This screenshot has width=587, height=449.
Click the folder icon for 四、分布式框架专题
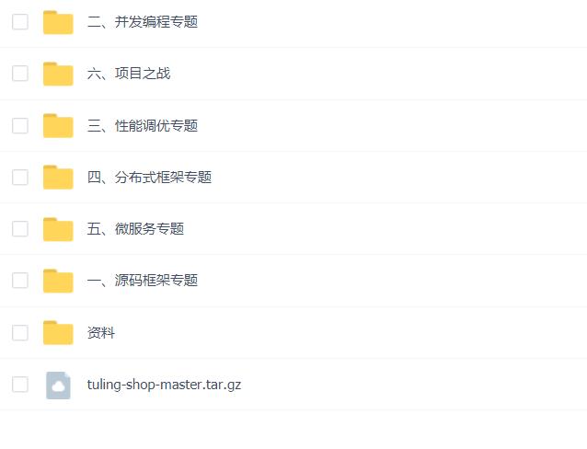[58, 177]
